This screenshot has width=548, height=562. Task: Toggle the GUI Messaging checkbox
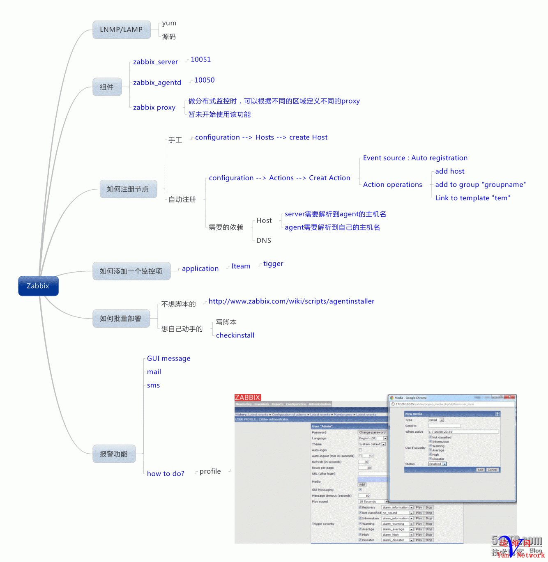(x=360, y=489)
